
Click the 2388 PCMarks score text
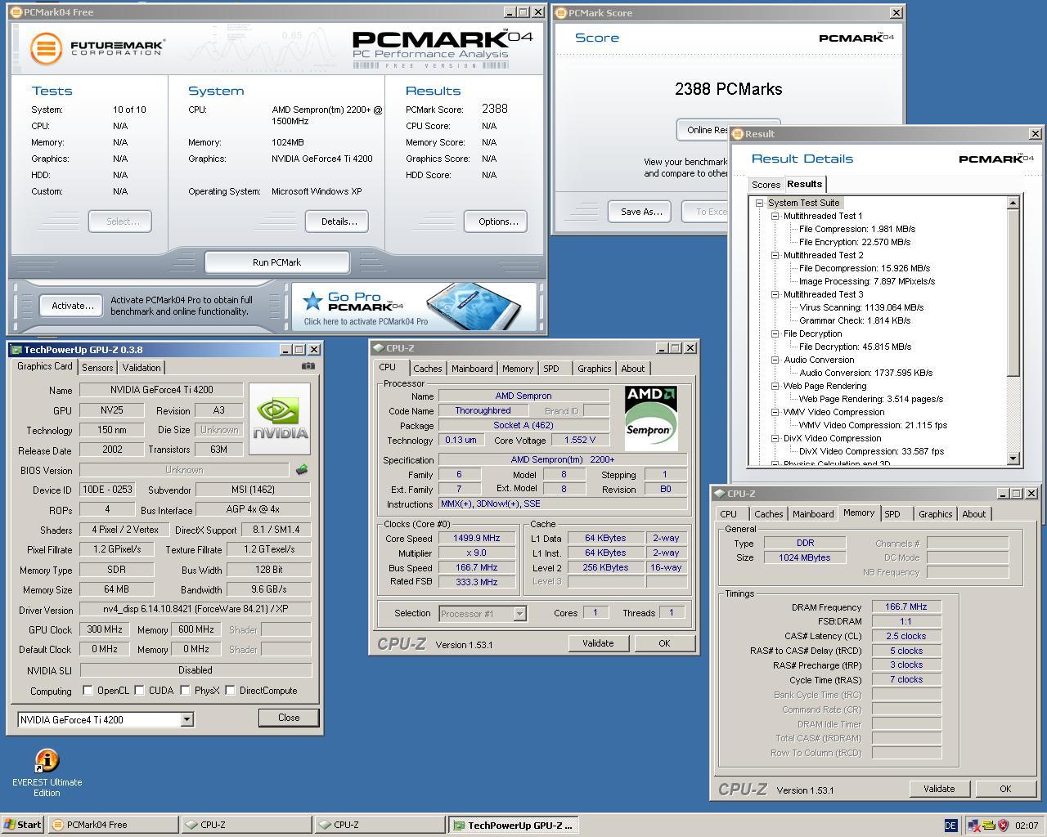[729, 89]
